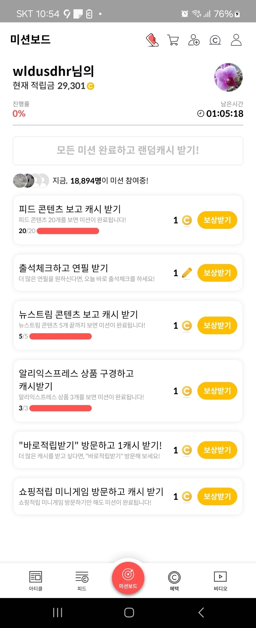Screen dimensions: 256x628
Task: Claim reward for 피드 콘텐츠 mission
Action: point(217,220)
